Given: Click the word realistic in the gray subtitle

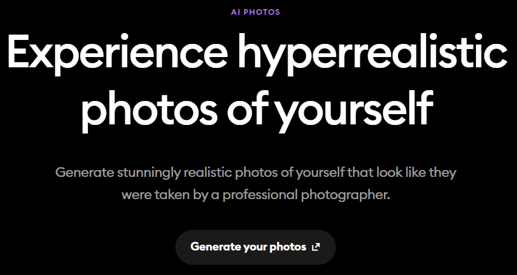Looking at the screenshot, I should (x=208, y=172).
